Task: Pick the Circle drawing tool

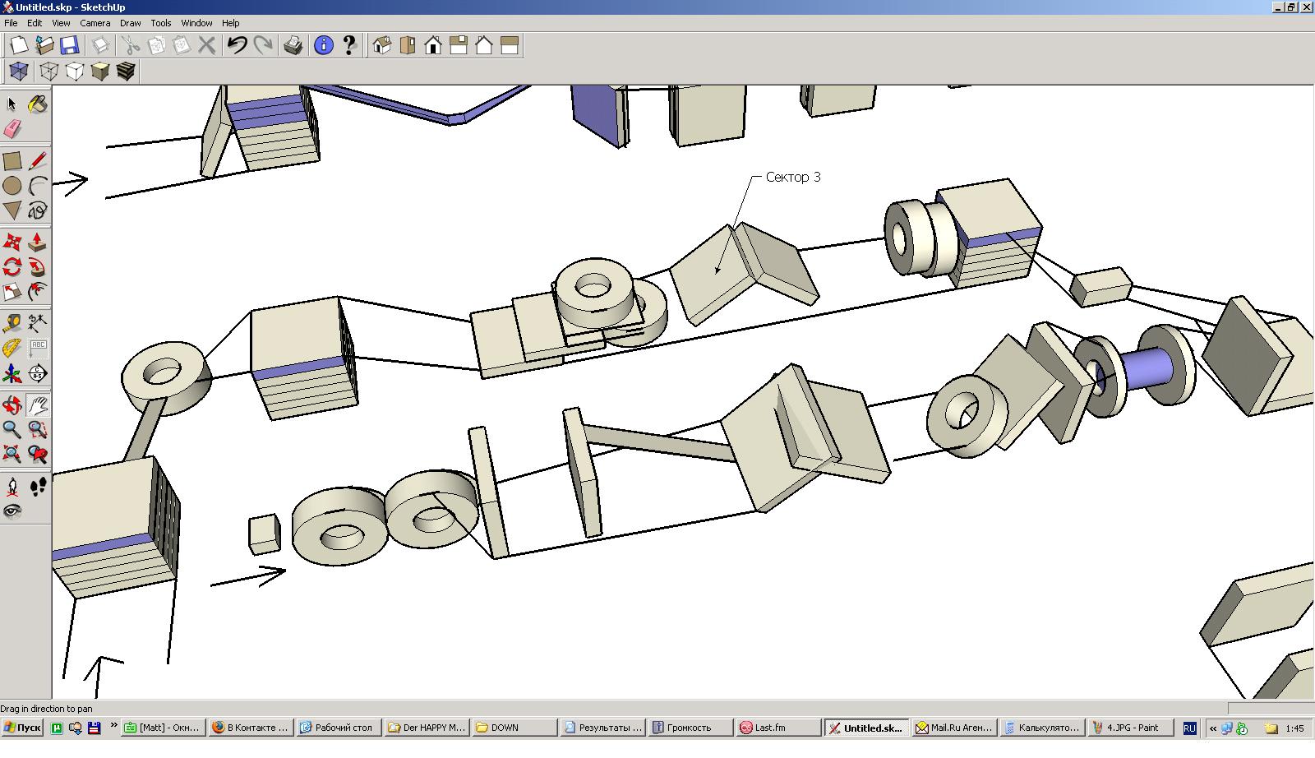Action: pyautogui.click(x=12, y=186)
